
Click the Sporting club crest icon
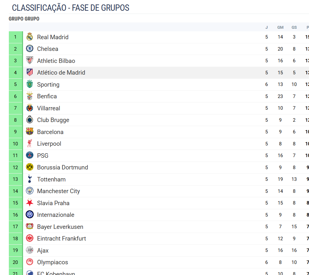point(30,84)
